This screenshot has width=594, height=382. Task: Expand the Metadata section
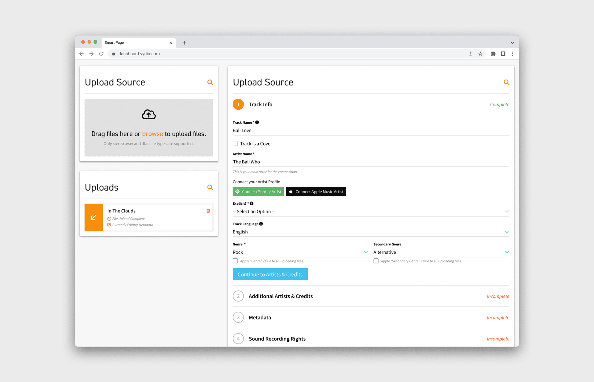click(x=260, y=318)
